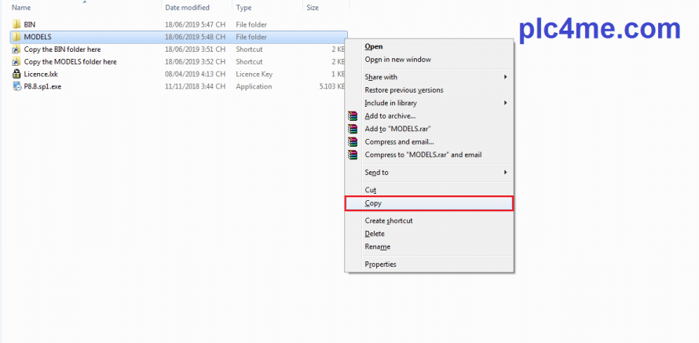This screenshot has width=699, height=343.
Task: Choose Rename from the context menu
Action: point(378,246)
